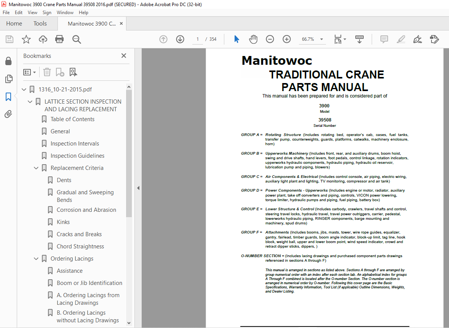The width and height of the screenshot is (449, 328).
Task: Open Inspection Guidelines bookmark
Action: point(77,155)
